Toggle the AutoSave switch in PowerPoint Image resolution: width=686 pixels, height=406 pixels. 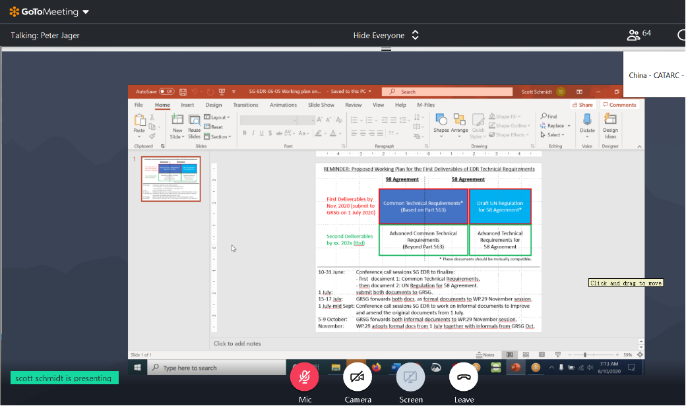coord(167,92)
